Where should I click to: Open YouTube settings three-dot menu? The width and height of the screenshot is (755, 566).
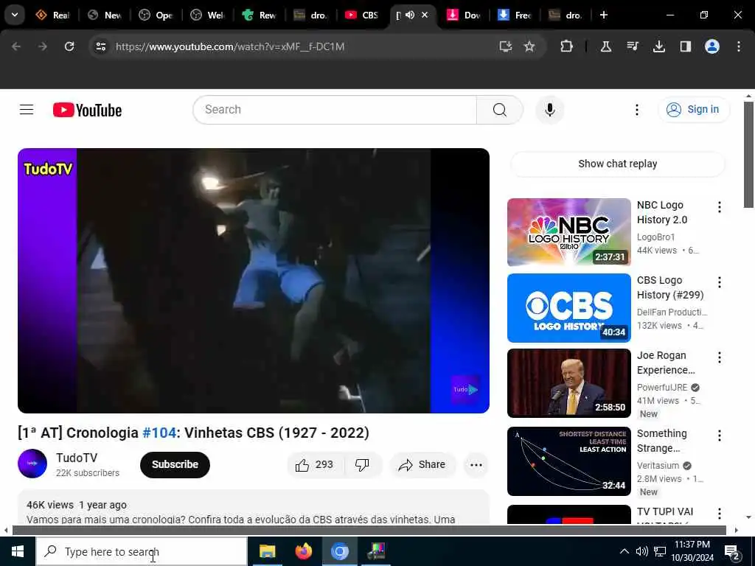pyautogui.click(x=636, y=110)
